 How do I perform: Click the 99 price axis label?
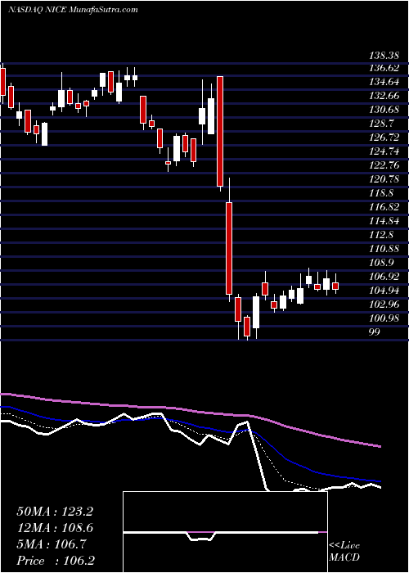pyautogui.click(x=375, y=332)
